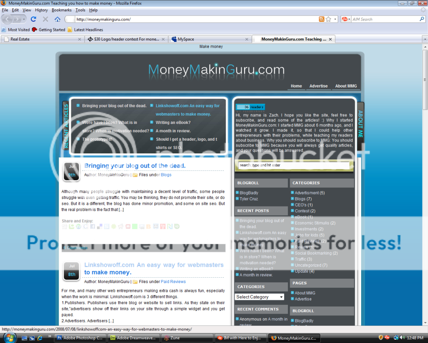Go to the Firefox home page
The image size is (428, 343).
coord(57,19)
